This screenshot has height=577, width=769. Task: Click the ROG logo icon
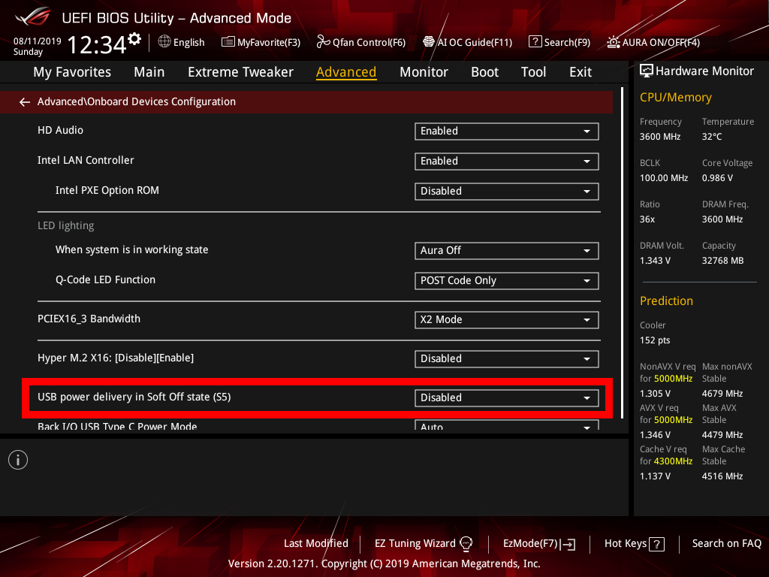[x=32, y=17]
